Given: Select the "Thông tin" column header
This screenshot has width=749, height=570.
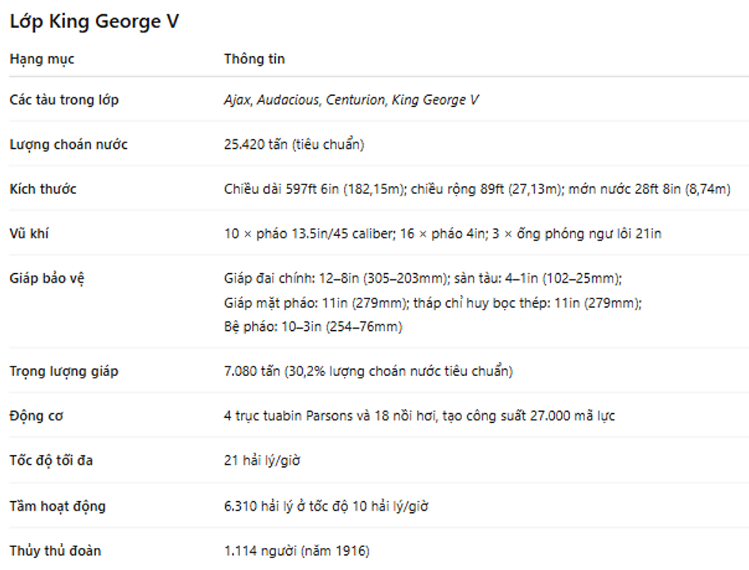Looking at the screenshot, I should pyautogui.click(x=254, y=59).
